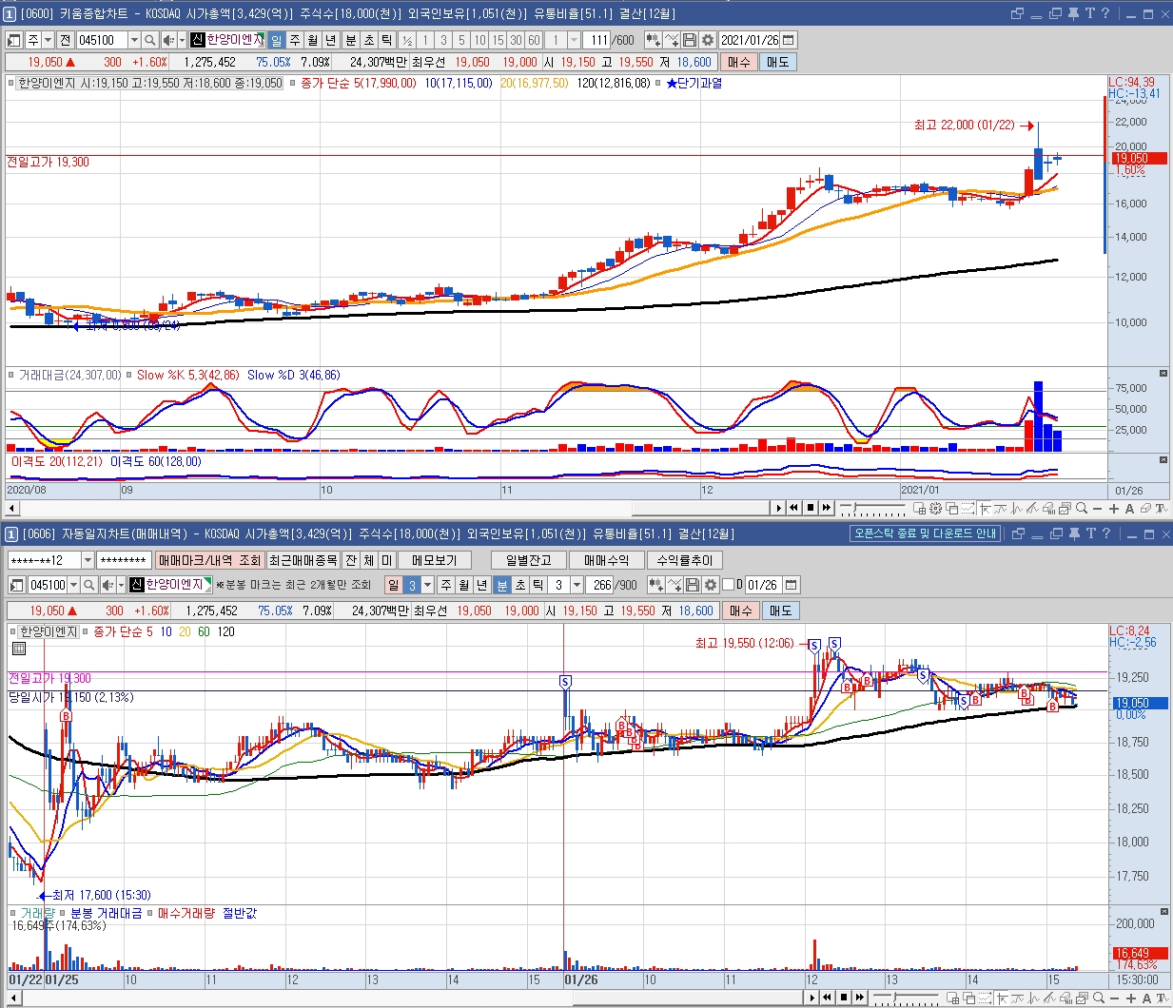Click the panel toggle icon left of 045100 in bottom toolbar

[x=15, y=585]
